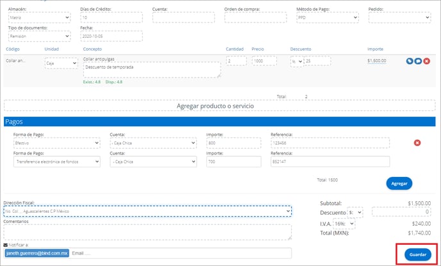
Task: Click the janeth.guerrero@bind.com.mx email tag
Action: click(37, 253)
